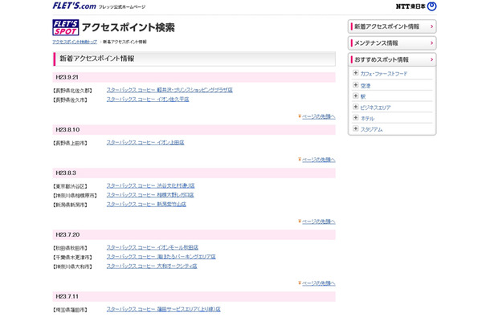Viewport: 490px width, 321px height.
Task: Open the Starbucks link for 長野県北佐久郡
Action: tap(169, 90)
